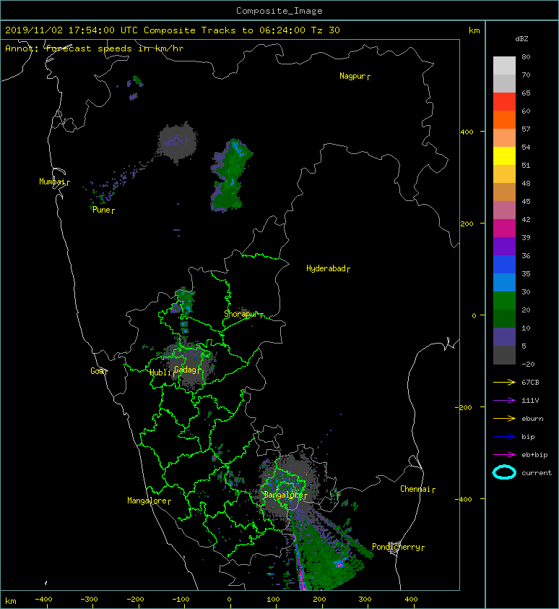Click the 400 km mark on vertical axis

coord(467,132)
